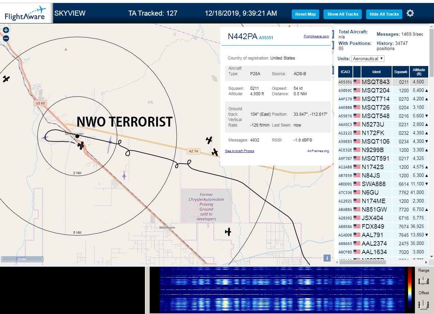Viewport: 434px width, 314px height.
Task: Select the N174ME aircraft row
Action: [383, 201]
